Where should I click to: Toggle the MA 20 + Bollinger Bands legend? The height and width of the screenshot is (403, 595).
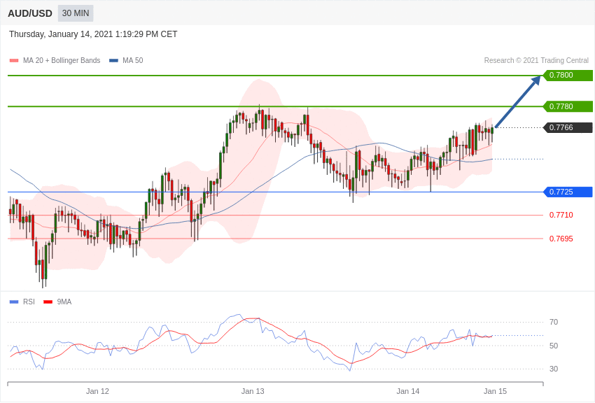tap(62, 61)
